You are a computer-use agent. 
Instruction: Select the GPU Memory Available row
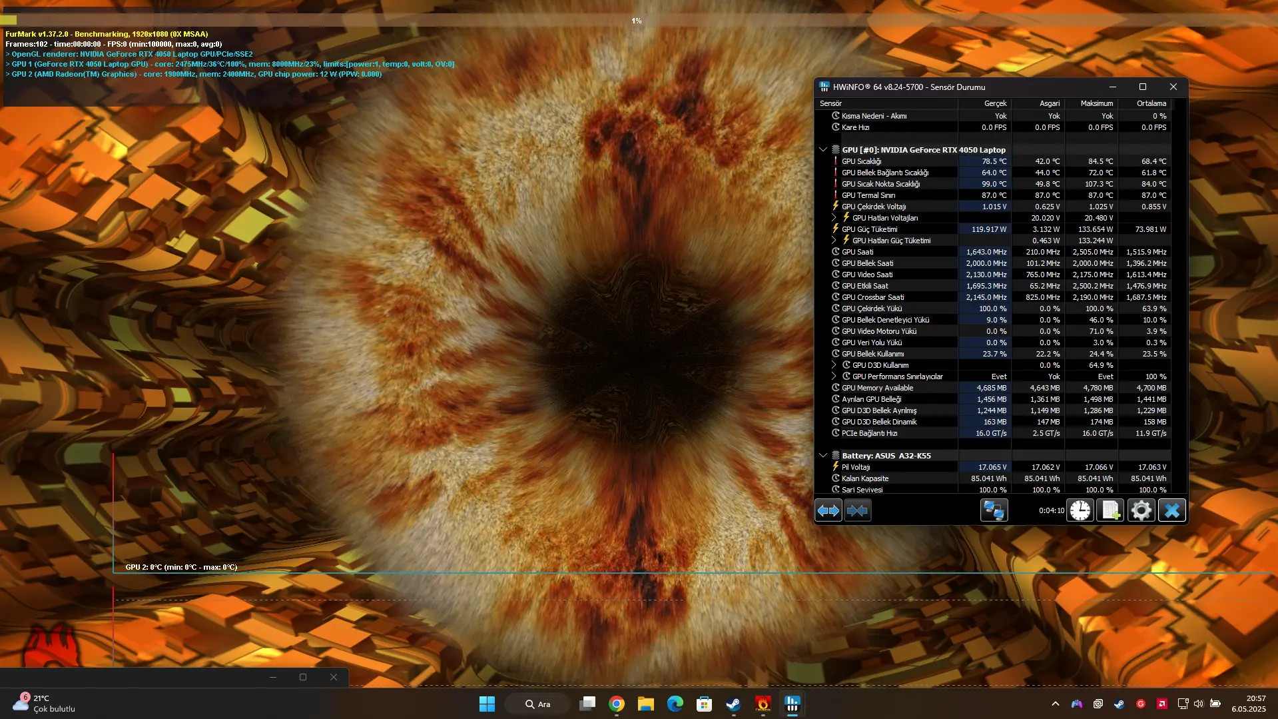click(993, 388)
